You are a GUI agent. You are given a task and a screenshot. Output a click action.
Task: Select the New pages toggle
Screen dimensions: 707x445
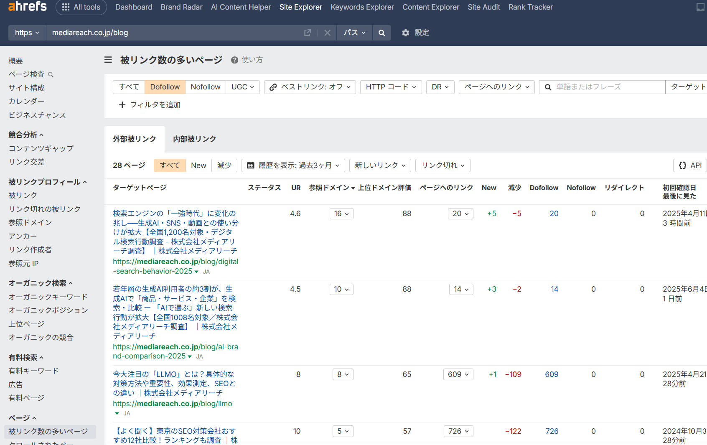point(198,165)
